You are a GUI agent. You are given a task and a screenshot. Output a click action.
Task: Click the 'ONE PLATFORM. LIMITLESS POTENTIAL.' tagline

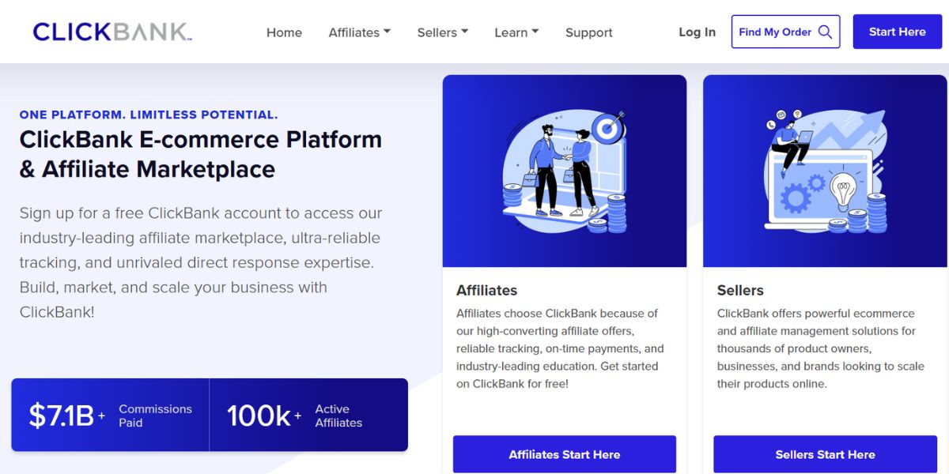pyautogui.click(x=149, y=115)
